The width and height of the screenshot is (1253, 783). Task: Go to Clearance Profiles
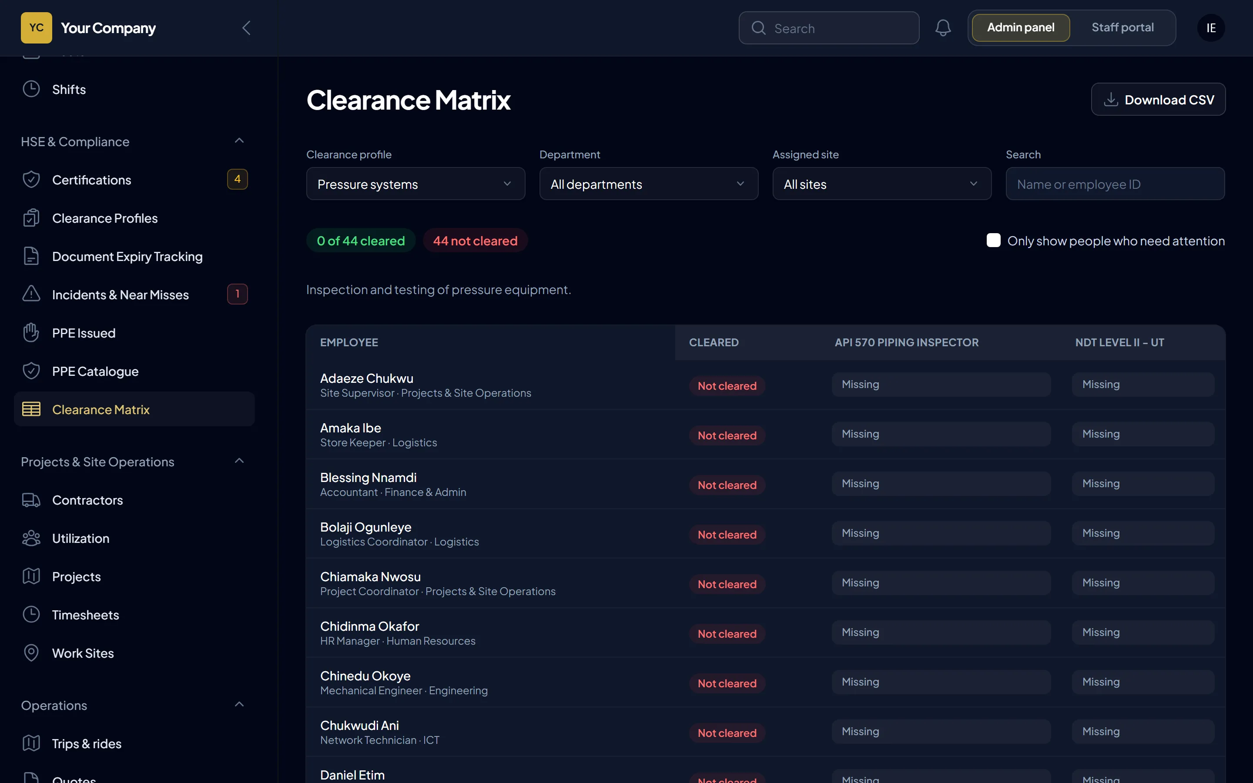pos(134,218)
